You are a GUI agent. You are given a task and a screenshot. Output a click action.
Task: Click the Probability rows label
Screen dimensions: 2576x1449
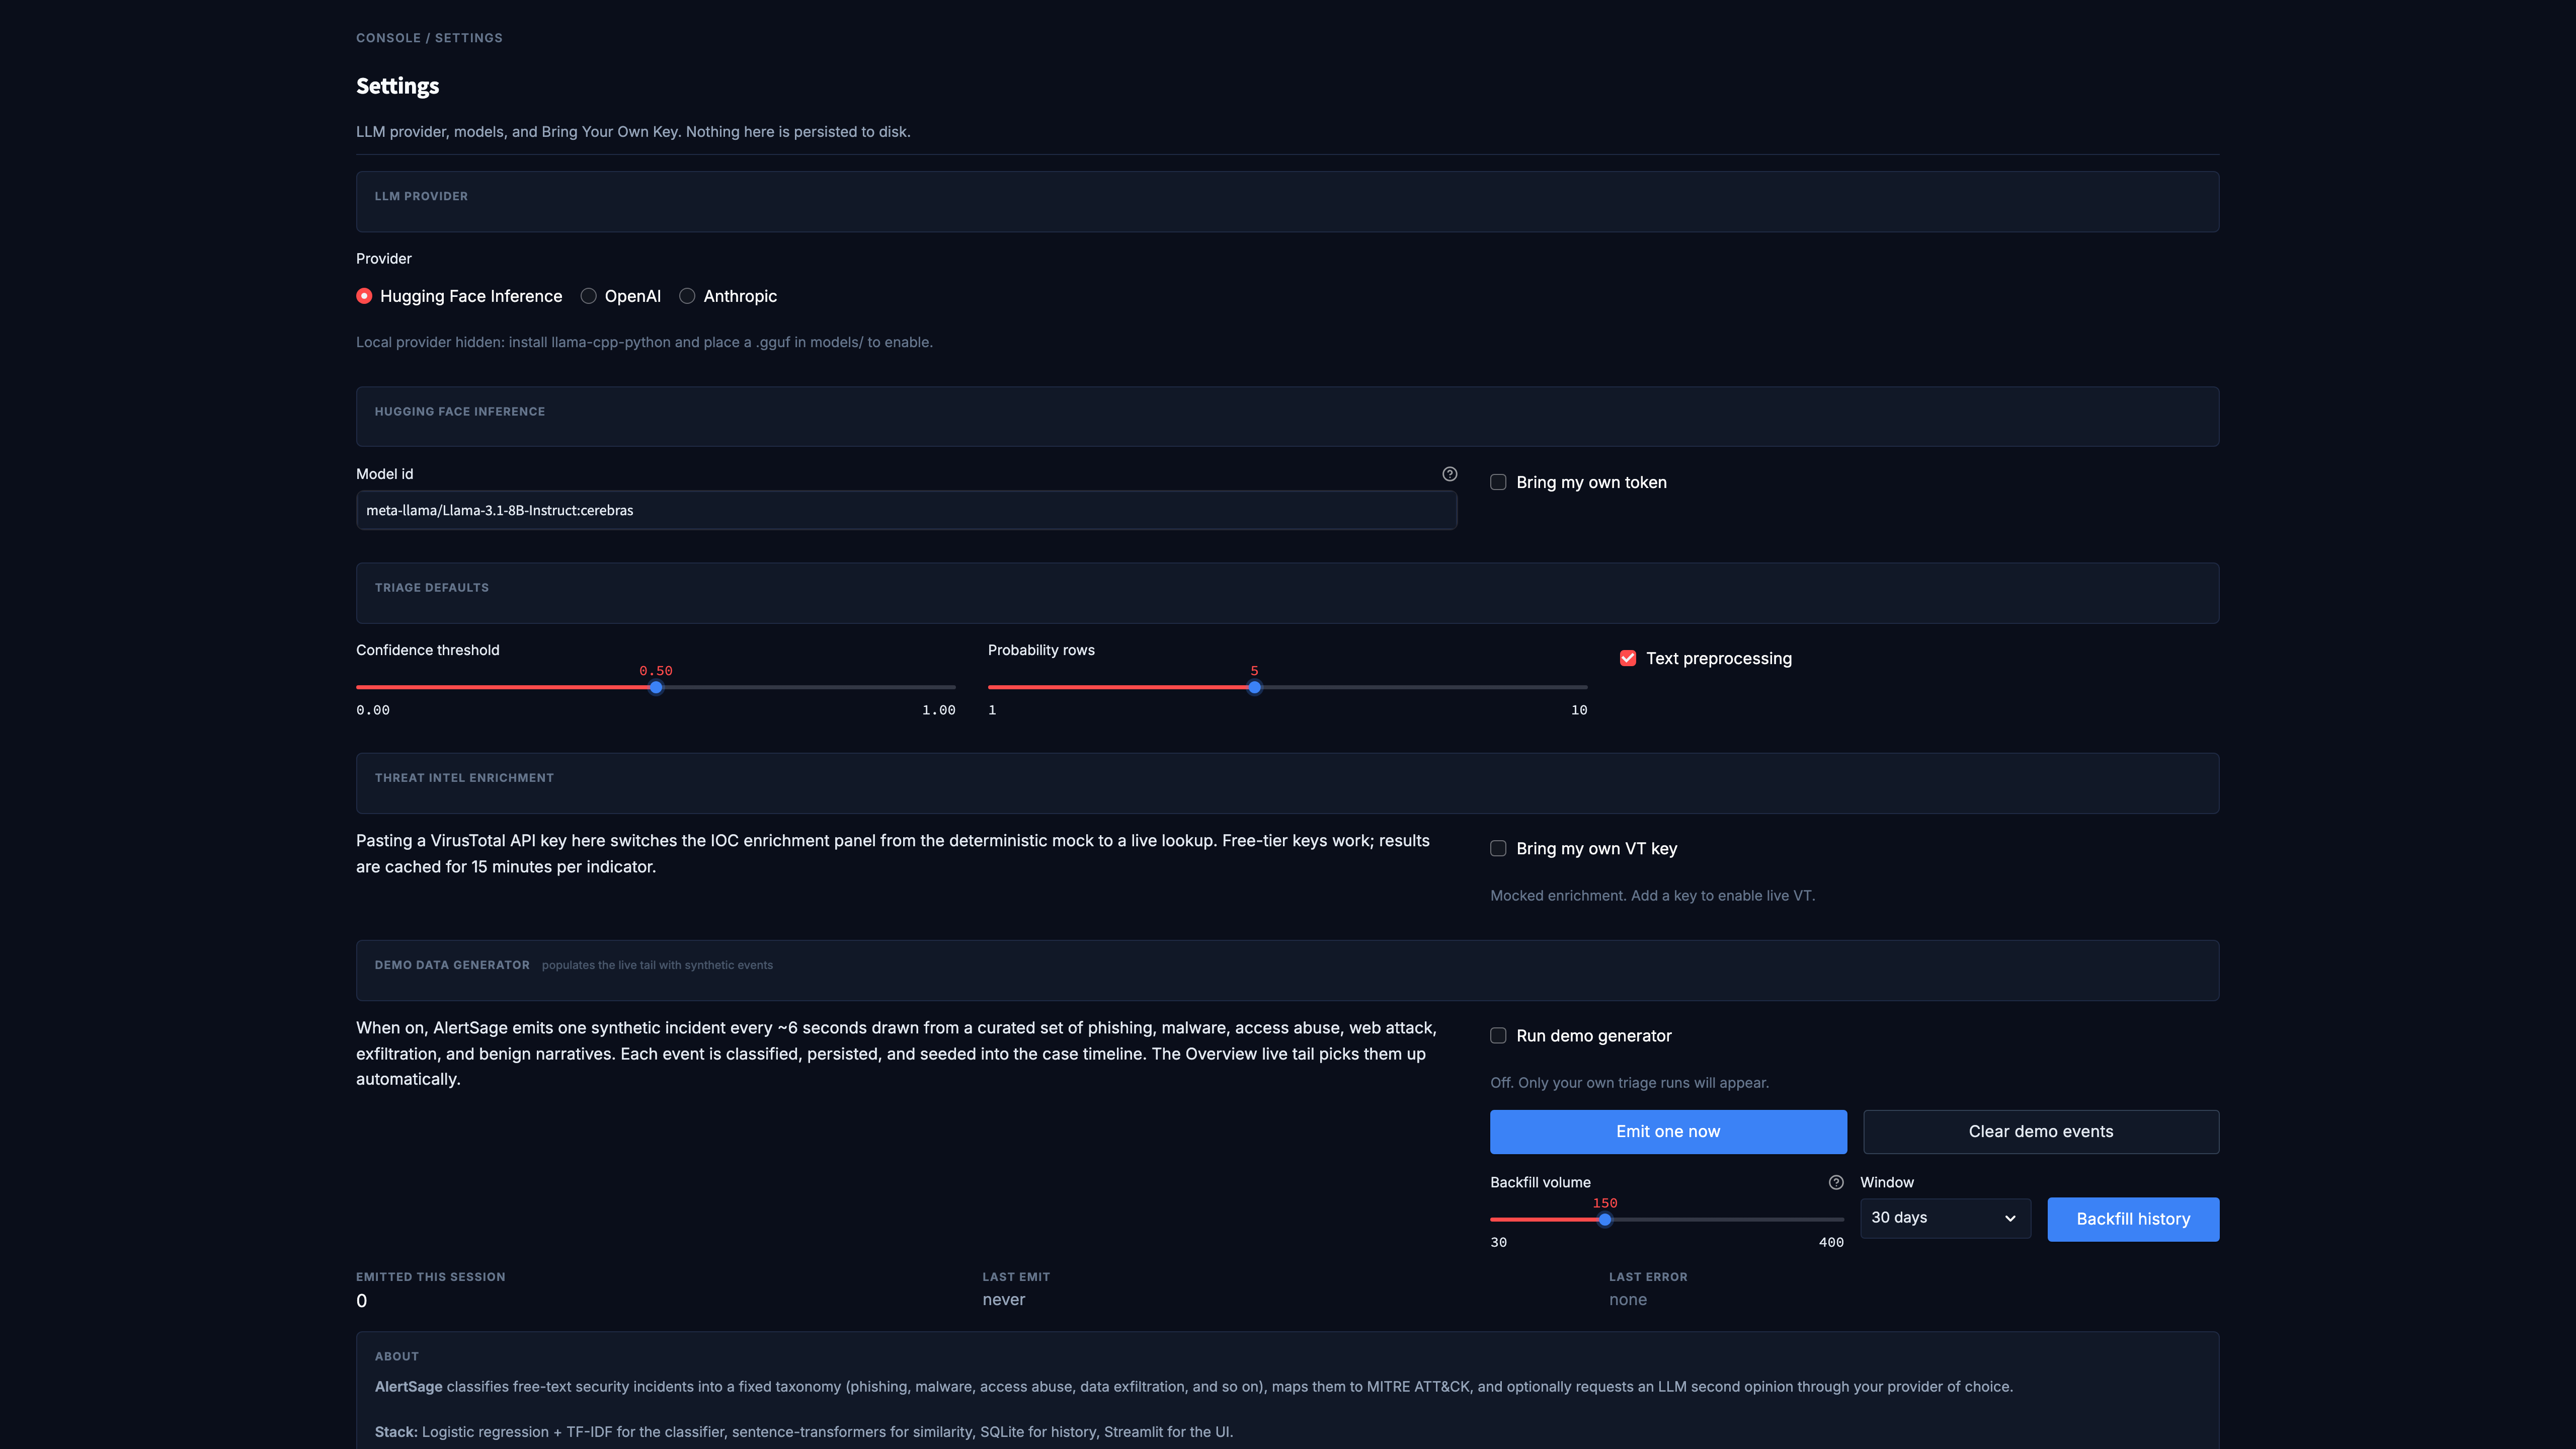[x=1041, y=650]
